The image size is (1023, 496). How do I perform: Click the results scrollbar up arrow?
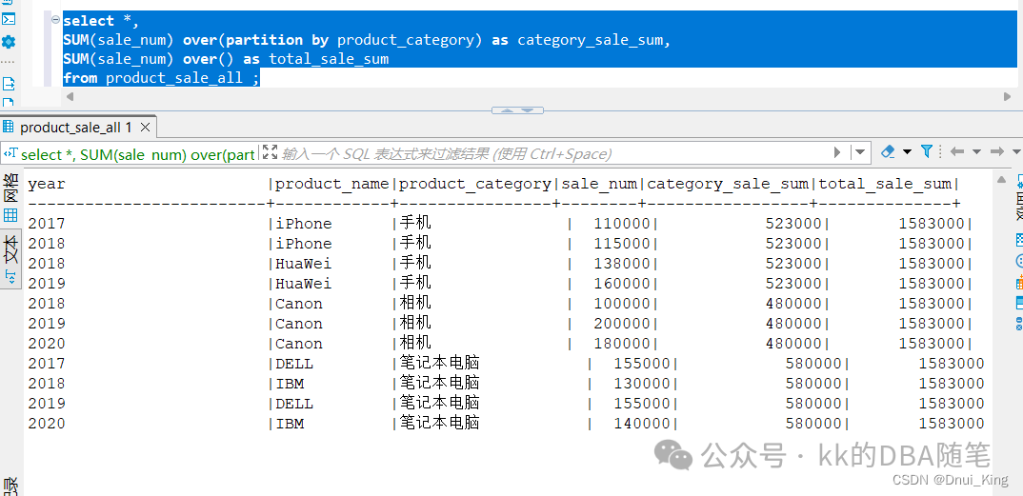coord(1000,178)
